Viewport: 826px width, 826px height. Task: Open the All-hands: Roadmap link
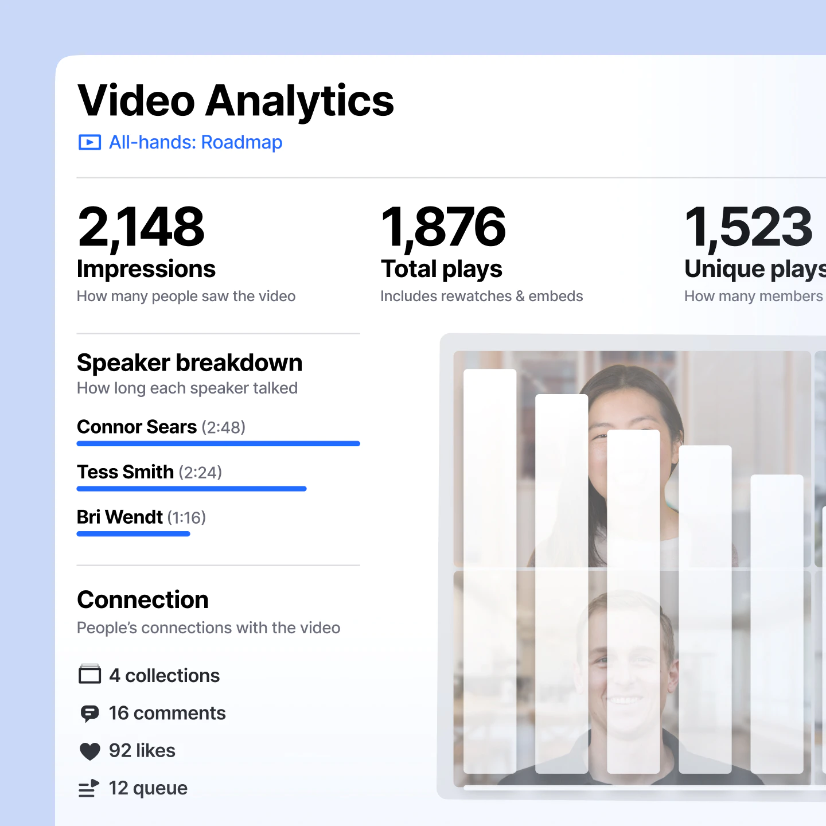coord(196,142)
